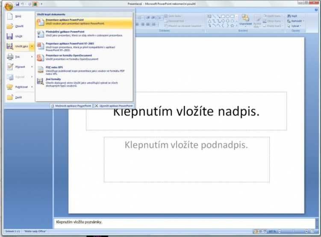Click the Undo arrow in Quick Access Toolbar

coord(23,4)
